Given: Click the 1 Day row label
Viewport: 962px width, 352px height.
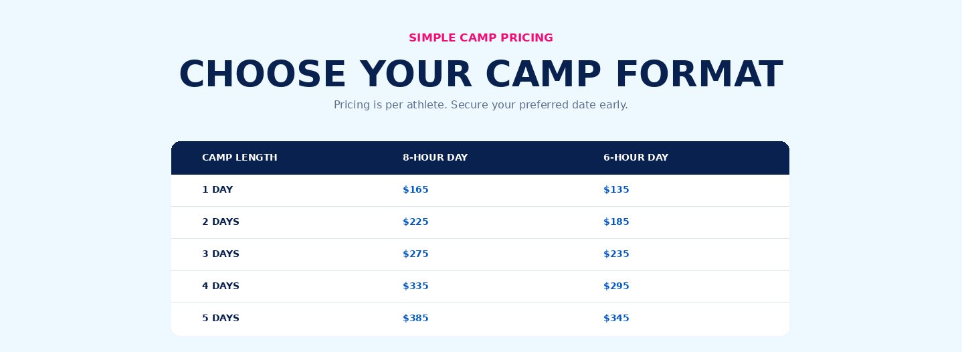Looking at the screenshot, I should click(217, 190).
